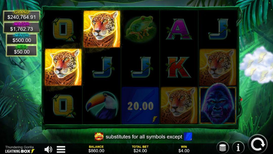Click the Total Bet amount
Image resolution: width=273 pixels, height=154 pixels.
tap(140, 150)
